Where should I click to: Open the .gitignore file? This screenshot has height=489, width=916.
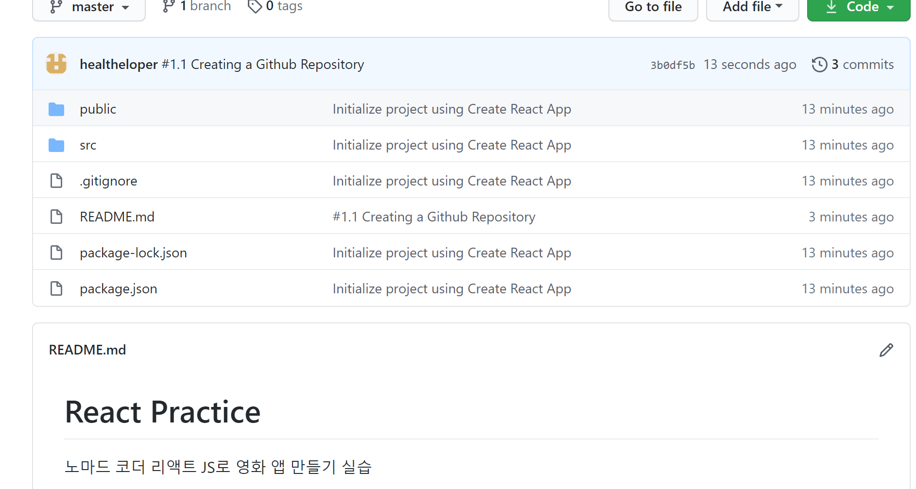108,181
